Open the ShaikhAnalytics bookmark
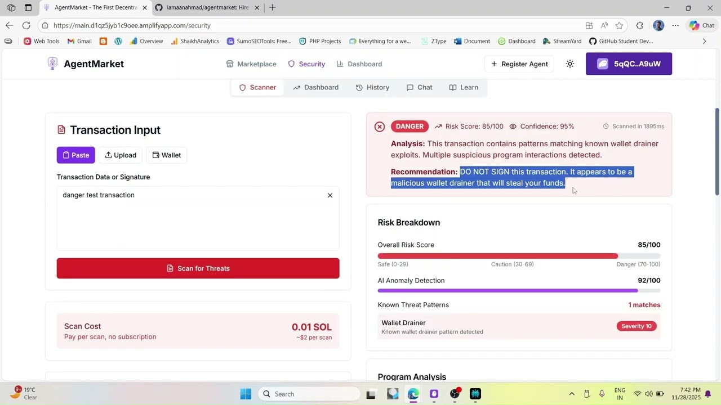This screenshot has width=721, height=405. point(195,41)
